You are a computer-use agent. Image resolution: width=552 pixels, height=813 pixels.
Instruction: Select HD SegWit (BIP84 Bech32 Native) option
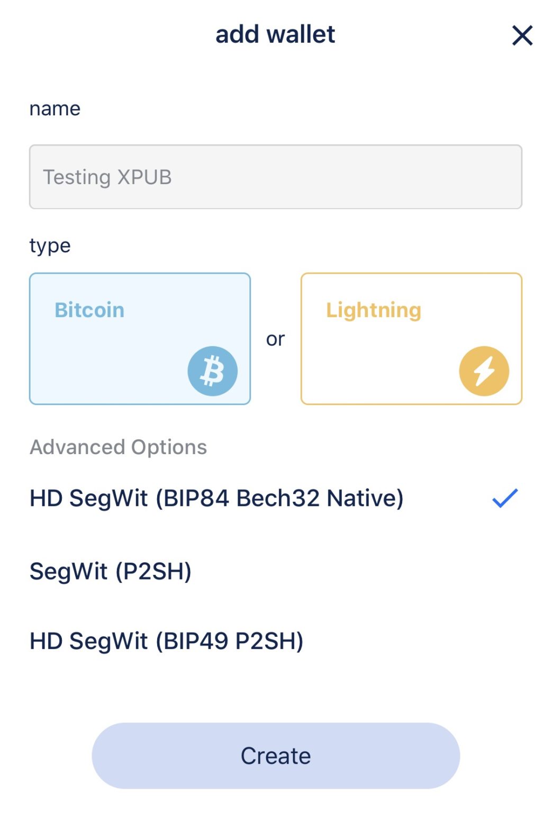tap(216, 498)
